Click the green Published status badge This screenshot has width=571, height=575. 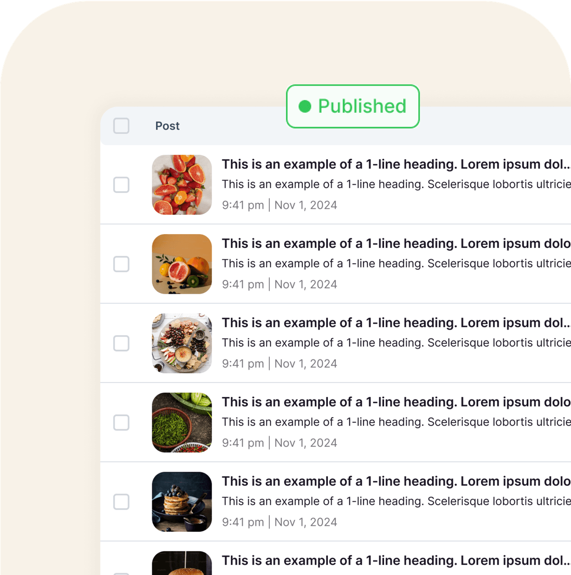click(x=353, y=106)
